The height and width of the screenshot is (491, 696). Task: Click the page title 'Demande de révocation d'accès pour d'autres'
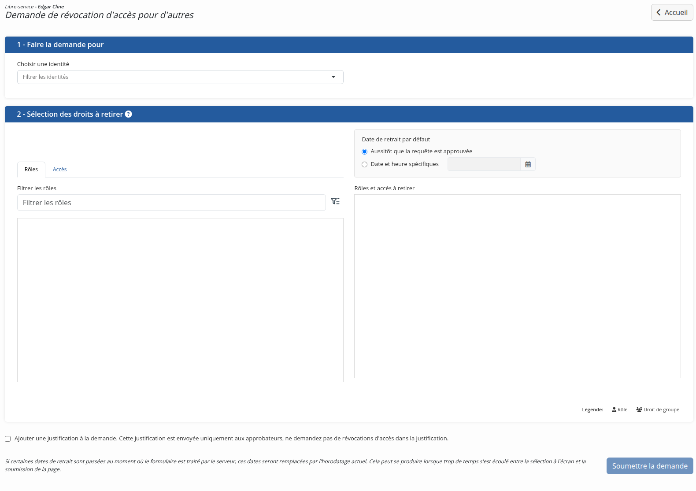pyautogui.click(x=99, y=15)
